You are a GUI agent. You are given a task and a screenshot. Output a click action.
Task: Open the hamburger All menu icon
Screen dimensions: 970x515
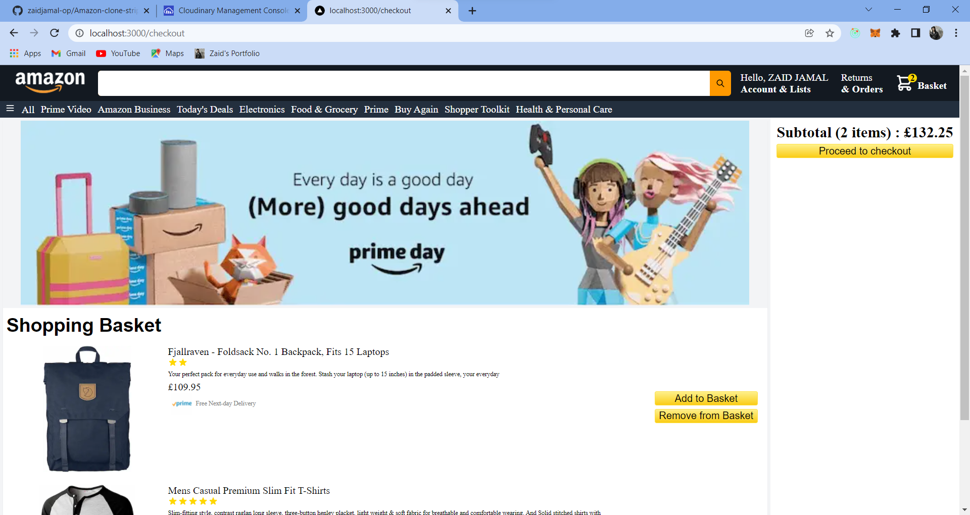tap(10, 109)
